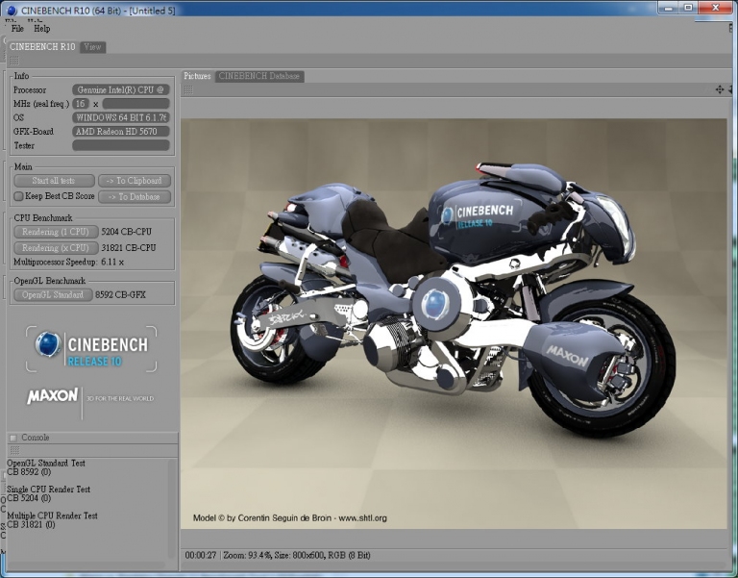
Task: Click the empty Tester name field
Action: (x=120, y=145)
